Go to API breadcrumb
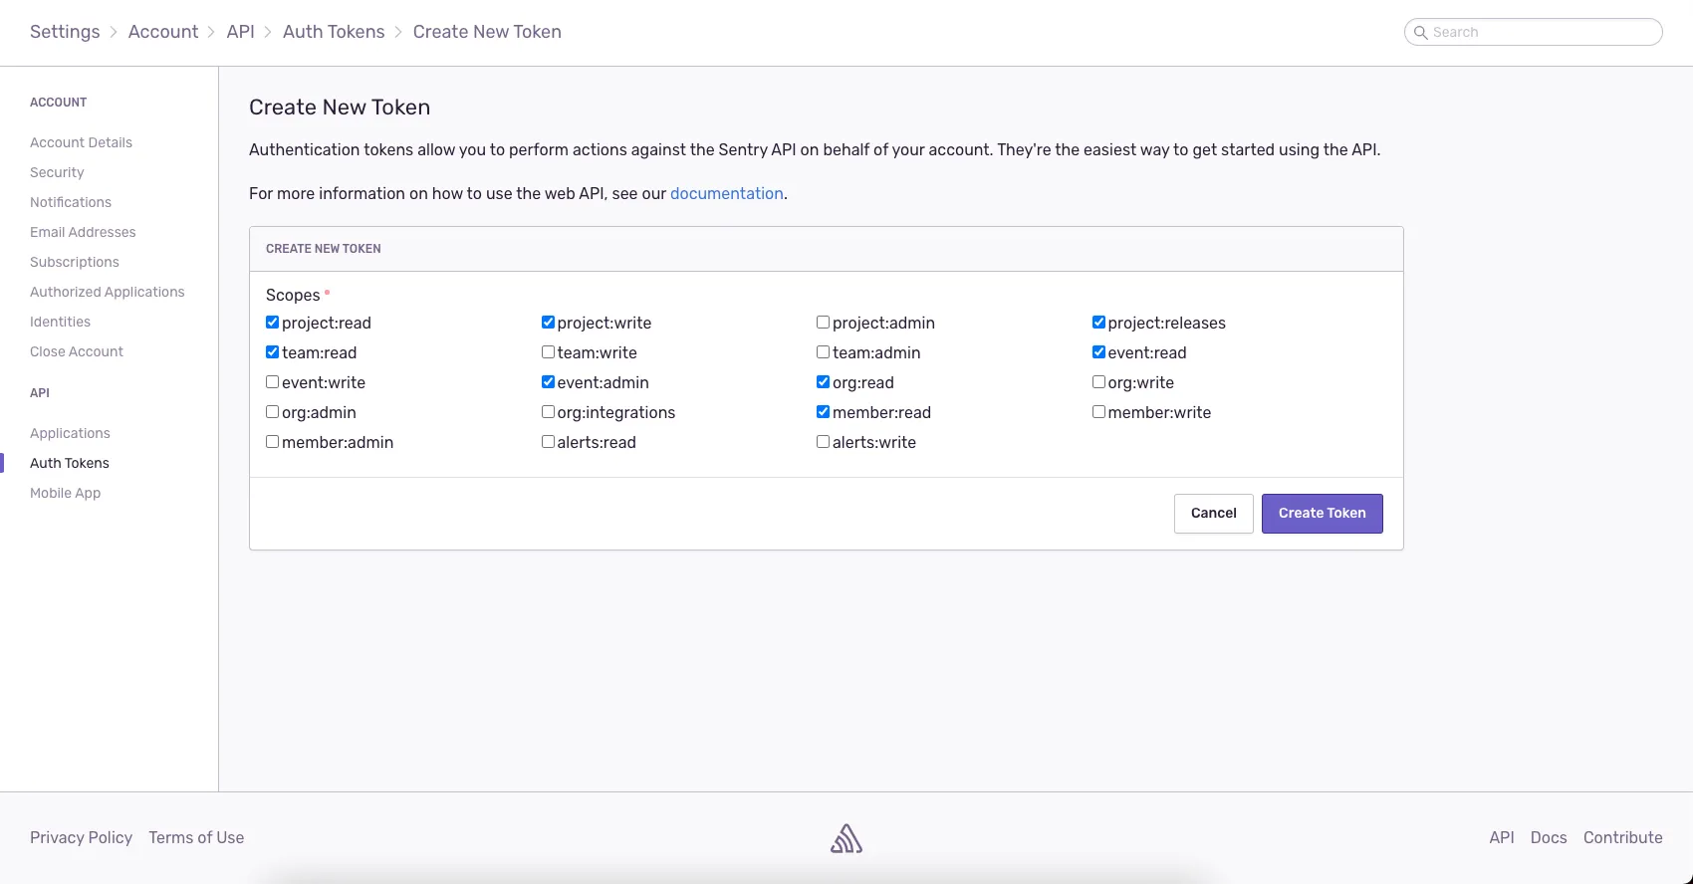1693x884 pixels. [x=241, y=32]
